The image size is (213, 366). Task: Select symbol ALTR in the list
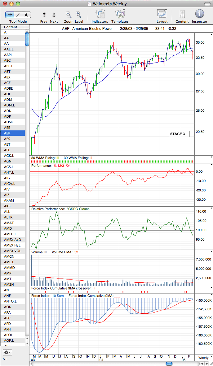pyautogui.click(x=12, y=217)
